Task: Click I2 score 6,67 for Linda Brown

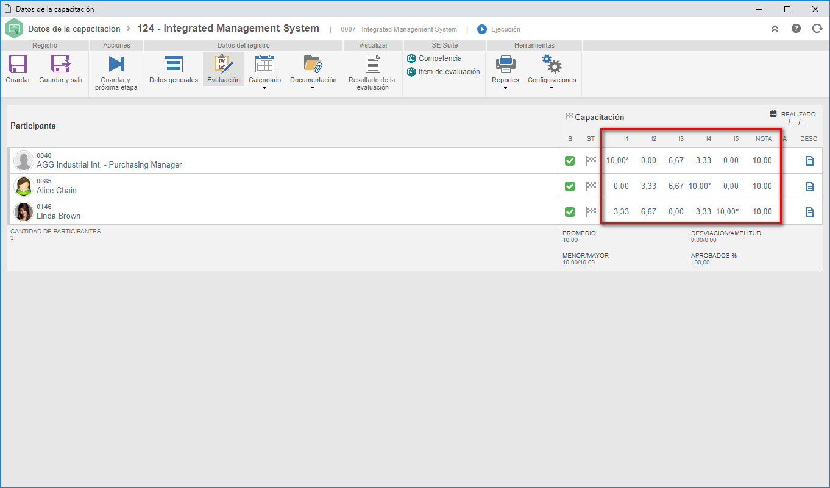Action: click(648, 212)
